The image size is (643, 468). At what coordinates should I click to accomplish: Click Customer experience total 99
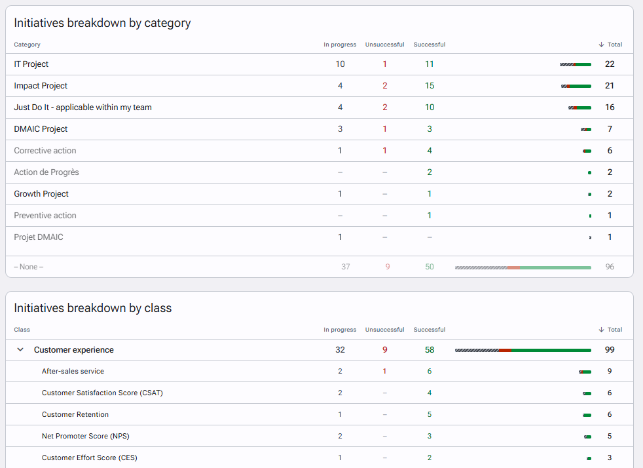610,350
